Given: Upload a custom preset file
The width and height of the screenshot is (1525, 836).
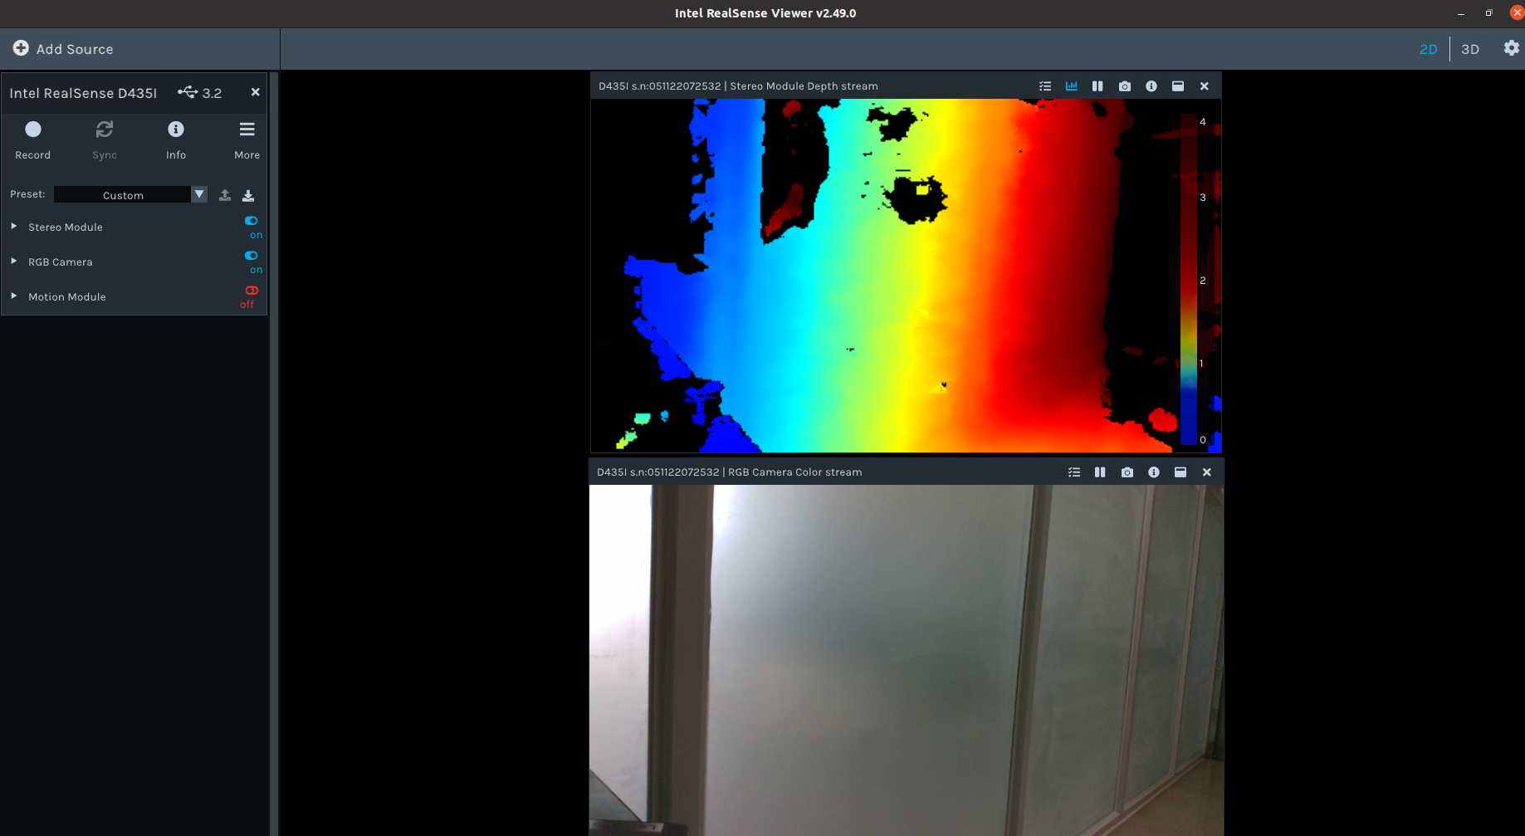Looking at the screenshot, I should click(224, 194).
